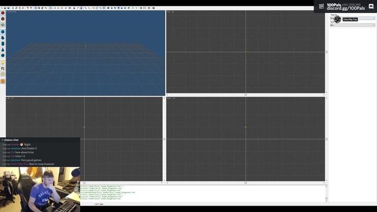Click vertical scrollbar thumb of bottom-right viewport
Image resolution: width=377 pixels, height=212 pixels.
click(x=326, y=139)
